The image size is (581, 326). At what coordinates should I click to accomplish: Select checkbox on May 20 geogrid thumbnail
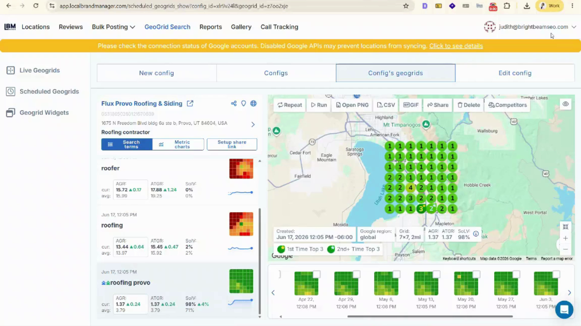(476, 274)
